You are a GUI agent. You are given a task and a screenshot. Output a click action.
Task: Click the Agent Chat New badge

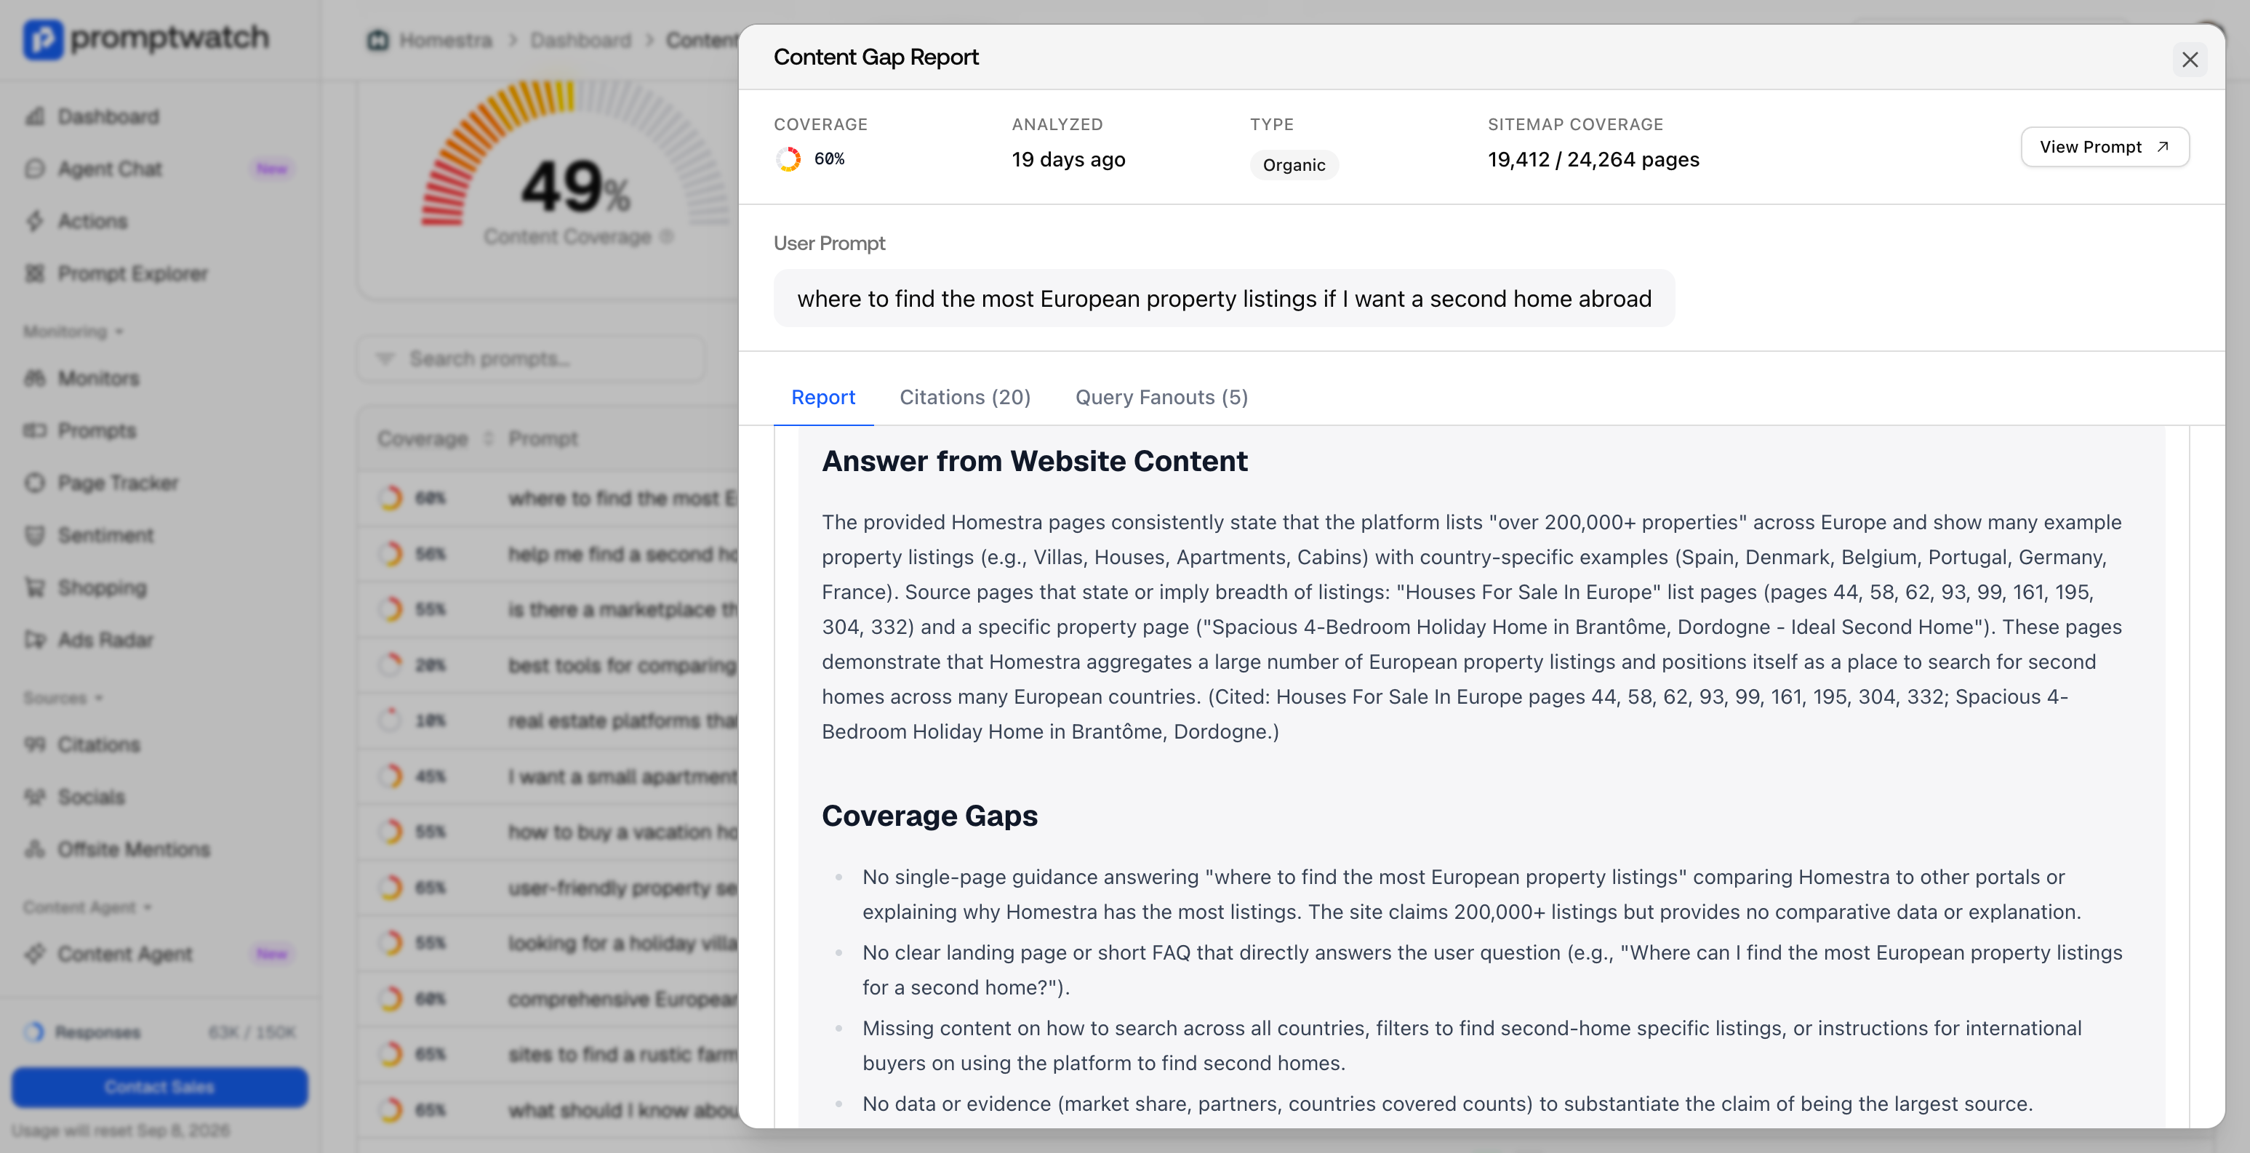click(272, 169)
